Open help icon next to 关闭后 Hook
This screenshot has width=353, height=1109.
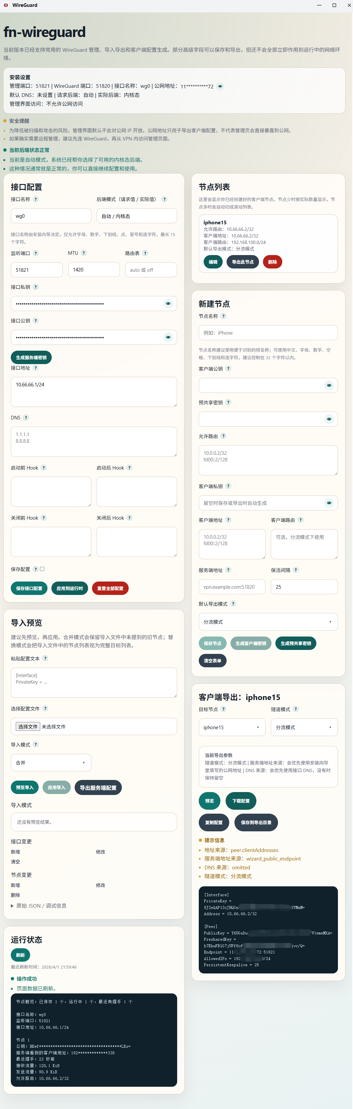(130, 517)
